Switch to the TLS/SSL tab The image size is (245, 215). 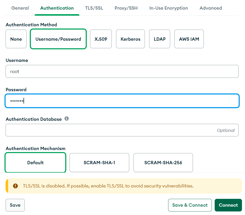94,8
